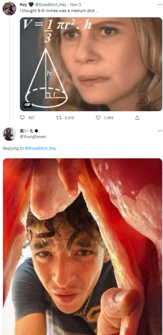Viewport: 163px width, 335px height.
Task: View 1,493 likes count
Action: 109,118
